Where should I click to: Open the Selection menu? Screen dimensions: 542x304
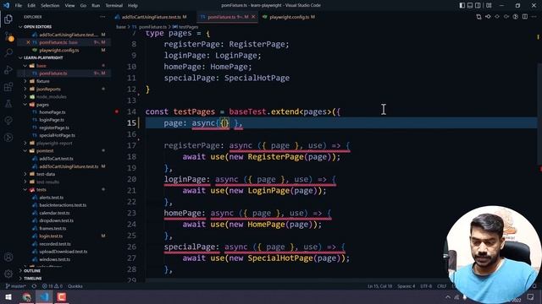[x=50, y=6]
